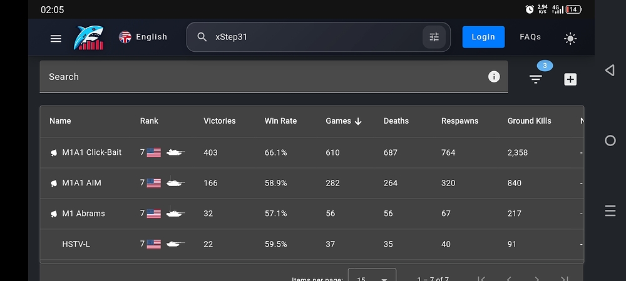Click the tank icon in M1A1 AIM row
This screenshot has width=626, height=281.
tap(176, 182)
